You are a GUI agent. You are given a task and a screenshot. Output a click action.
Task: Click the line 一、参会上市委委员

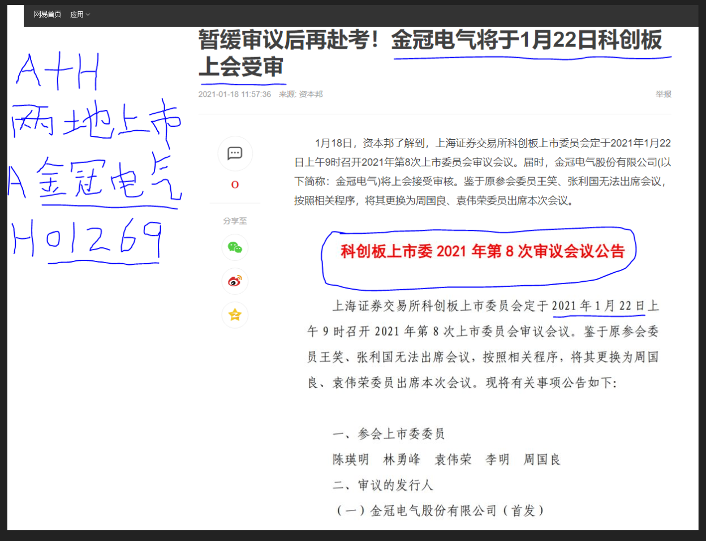pos(389,434)
